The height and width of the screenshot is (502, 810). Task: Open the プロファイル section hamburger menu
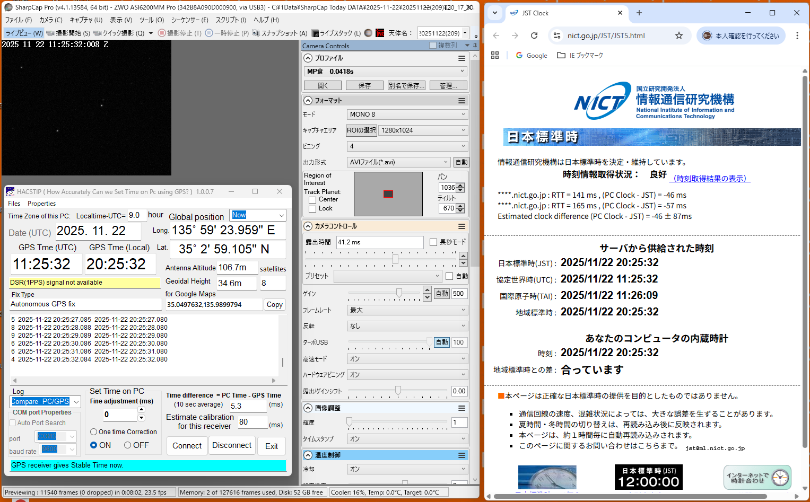461,58
